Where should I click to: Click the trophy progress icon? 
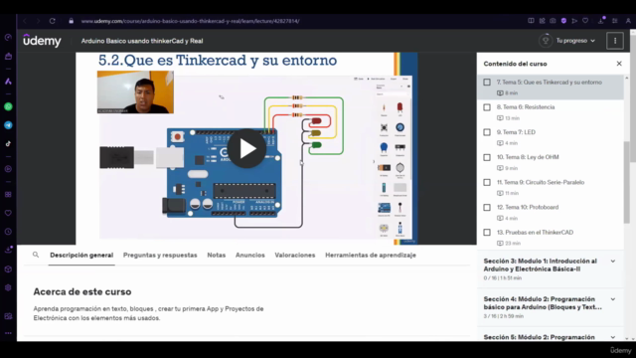point(546,41)
